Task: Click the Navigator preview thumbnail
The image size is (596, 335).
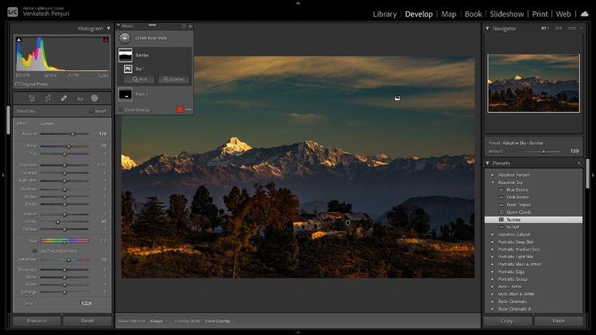Action: tap(534, 83)
